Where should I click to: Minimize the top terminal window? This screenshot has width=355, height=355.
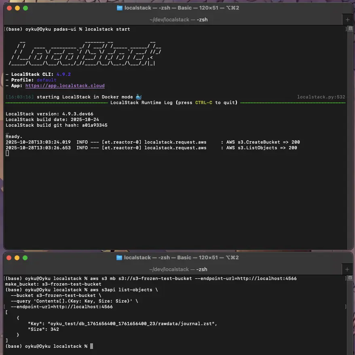coord(17,8)
